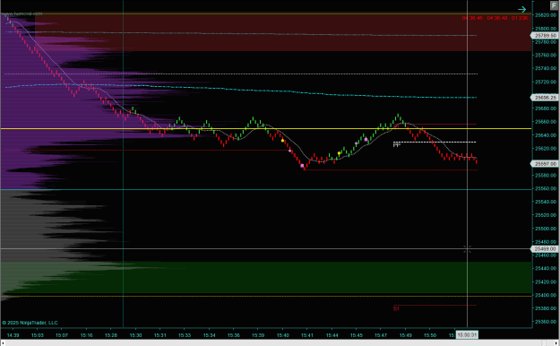Image resolution: width=560 pixels, height=346 pixels.
Task: Select the 25469.00 crosshair price marker
Action: tap(545, 248)
